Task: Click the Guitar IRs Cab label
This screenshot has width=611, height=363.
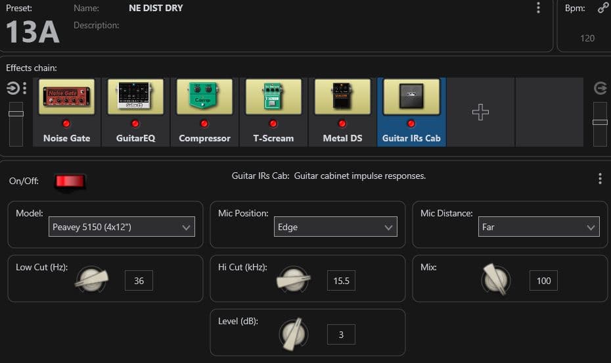Action: 411,138
